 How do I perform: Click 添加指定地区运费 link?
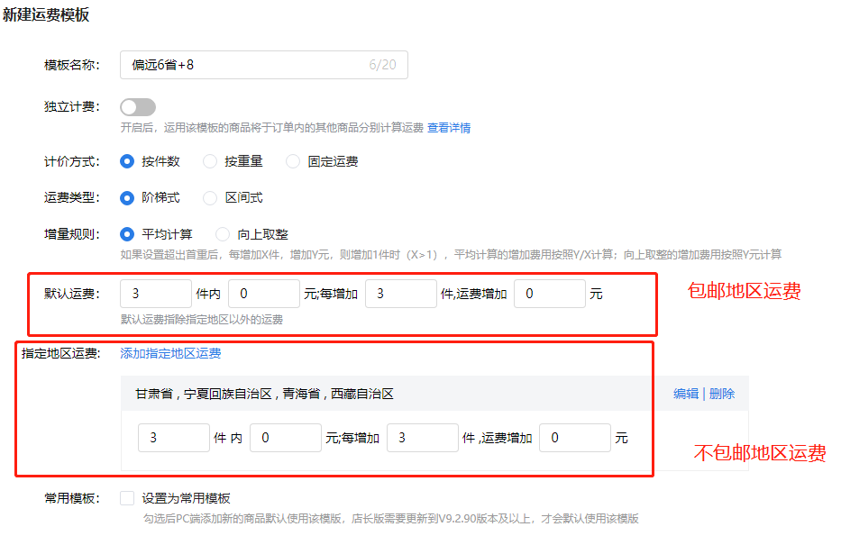tap(170, 353)
